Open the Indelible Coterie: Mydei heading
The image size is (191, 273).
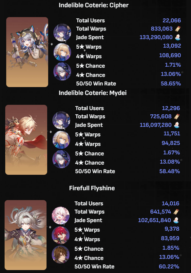coord(92,93)
